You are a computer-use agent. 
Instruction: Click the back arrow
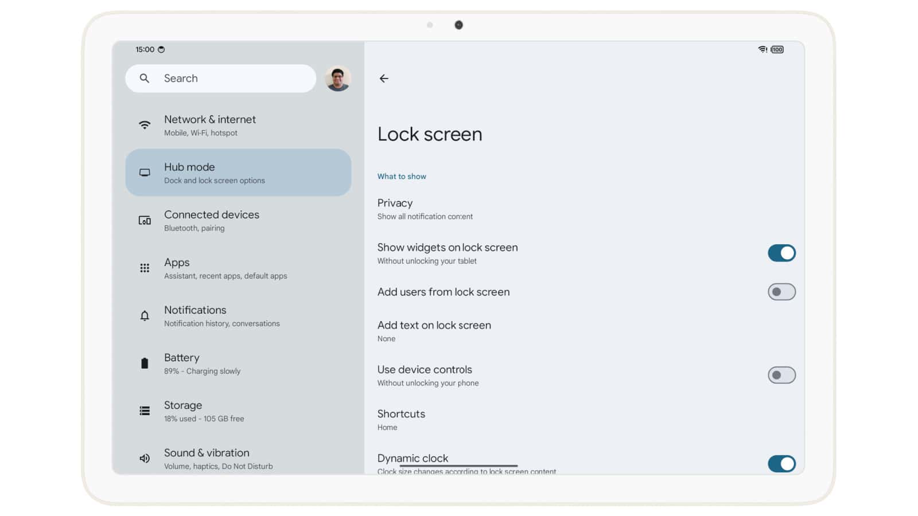click(384, 79)
